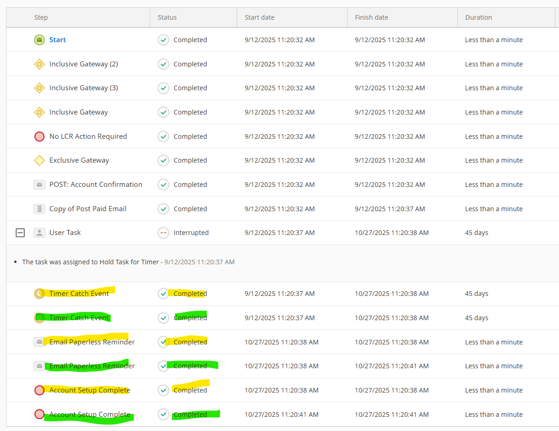Click the Inclusive Gateway (2) diamond icon
559x431 pixels.
(x=39, y=64)
